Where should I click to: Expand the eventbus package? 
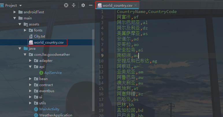pos(30,91)
